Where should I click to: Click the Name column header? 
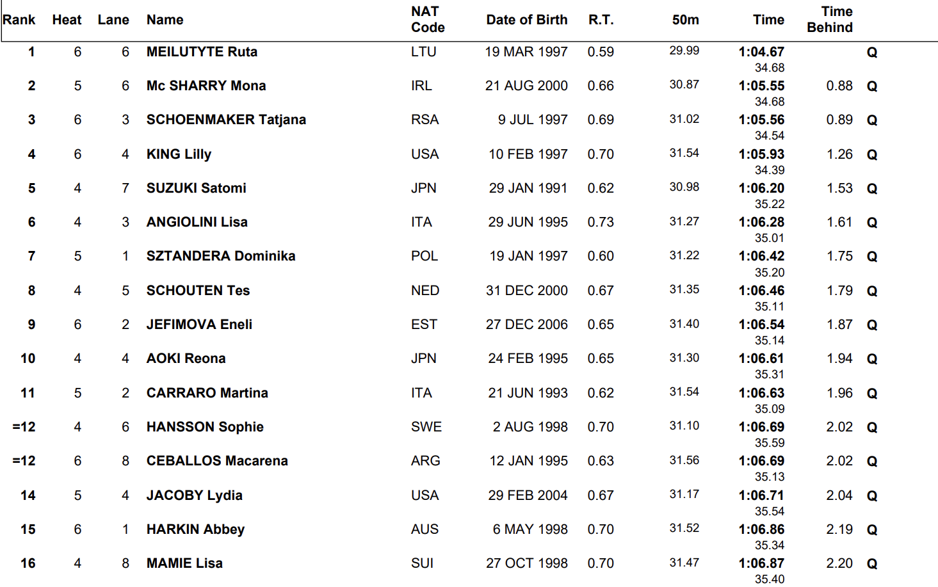coord(165,20)
